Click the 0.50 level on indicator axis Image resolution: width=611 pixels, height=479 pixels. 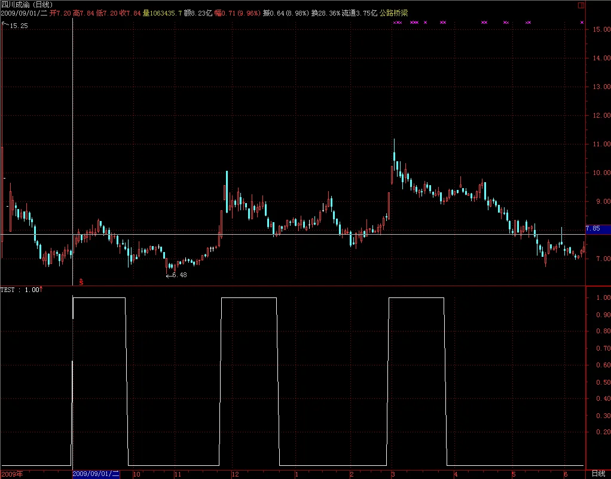603,382
